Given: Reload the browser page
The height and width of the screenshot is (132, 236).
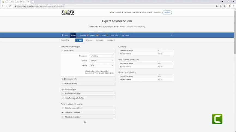Looking at the screenshot, I should tap(10, 6).
